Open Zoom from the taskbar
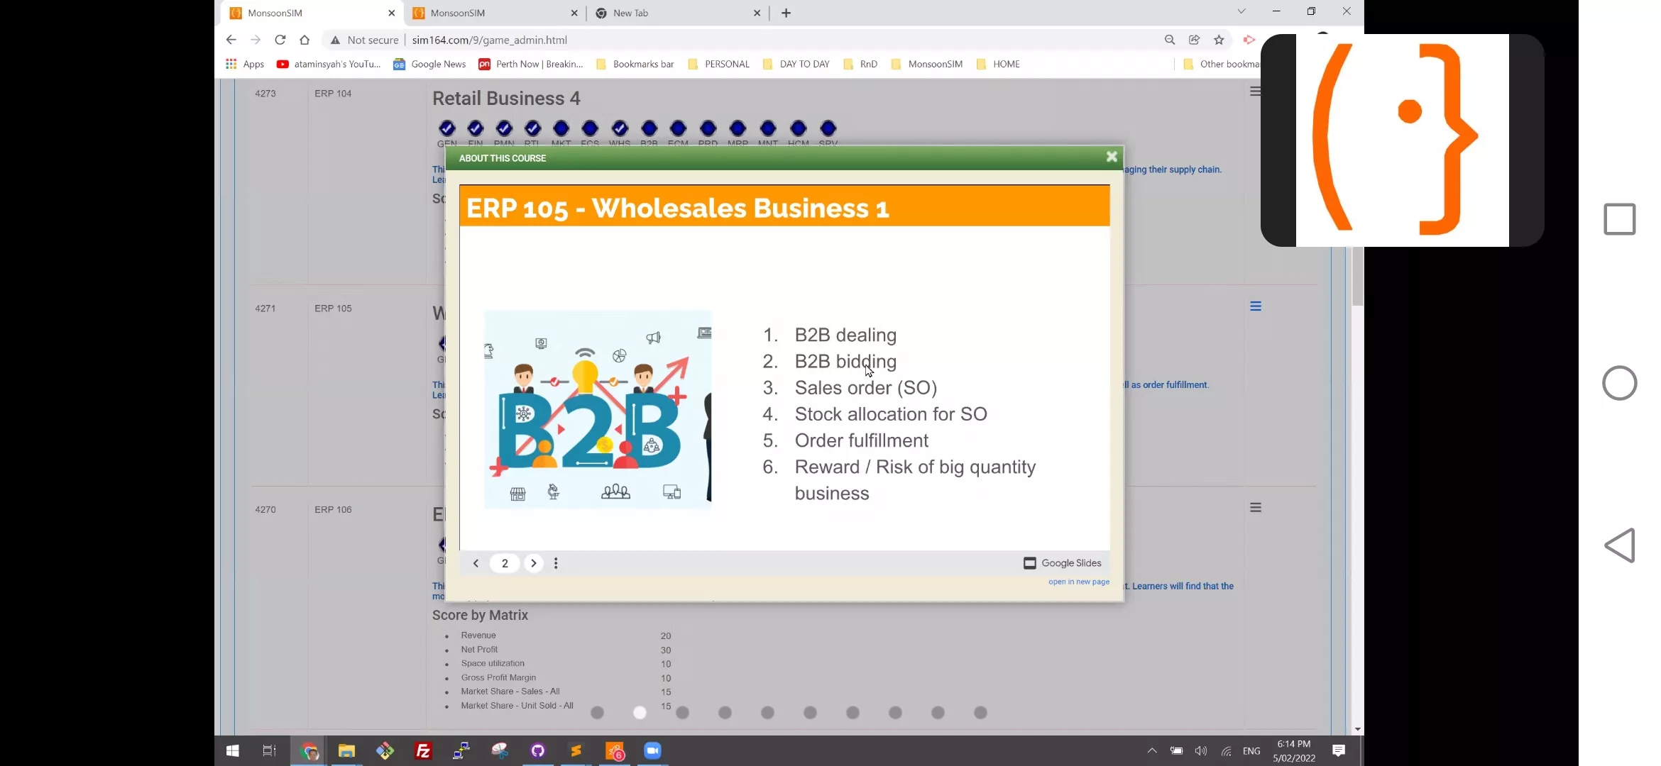This screenshot has width=1661, height=766. click(x=652, y=750)
